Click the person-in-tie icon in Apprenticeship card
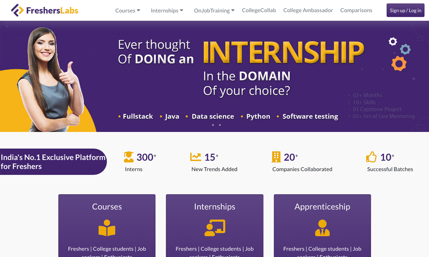 point(322,228)
